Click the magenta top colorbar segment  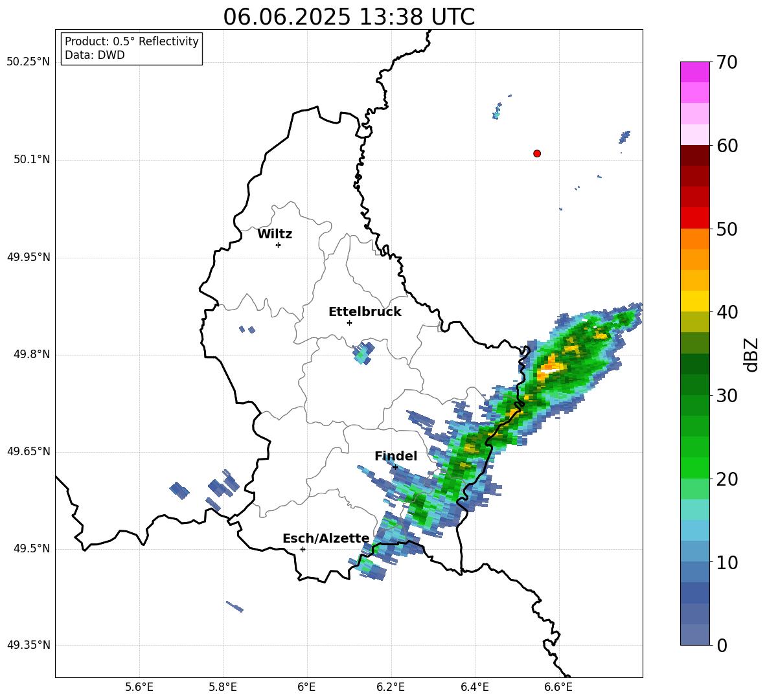pos(694,72)
